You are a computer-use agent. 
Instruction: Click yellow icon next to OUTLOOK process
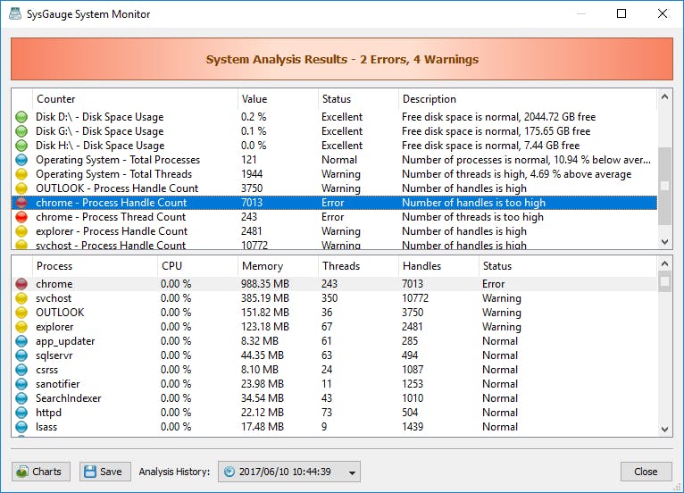[21, 313]
